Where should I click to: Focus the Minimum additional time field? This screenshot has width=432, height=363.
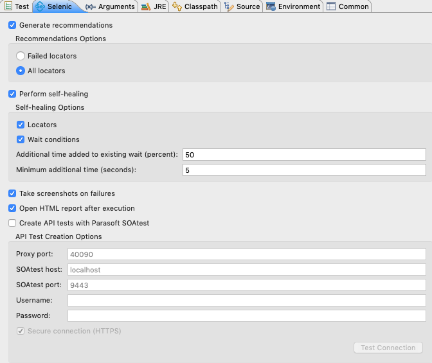click(304, 170)
